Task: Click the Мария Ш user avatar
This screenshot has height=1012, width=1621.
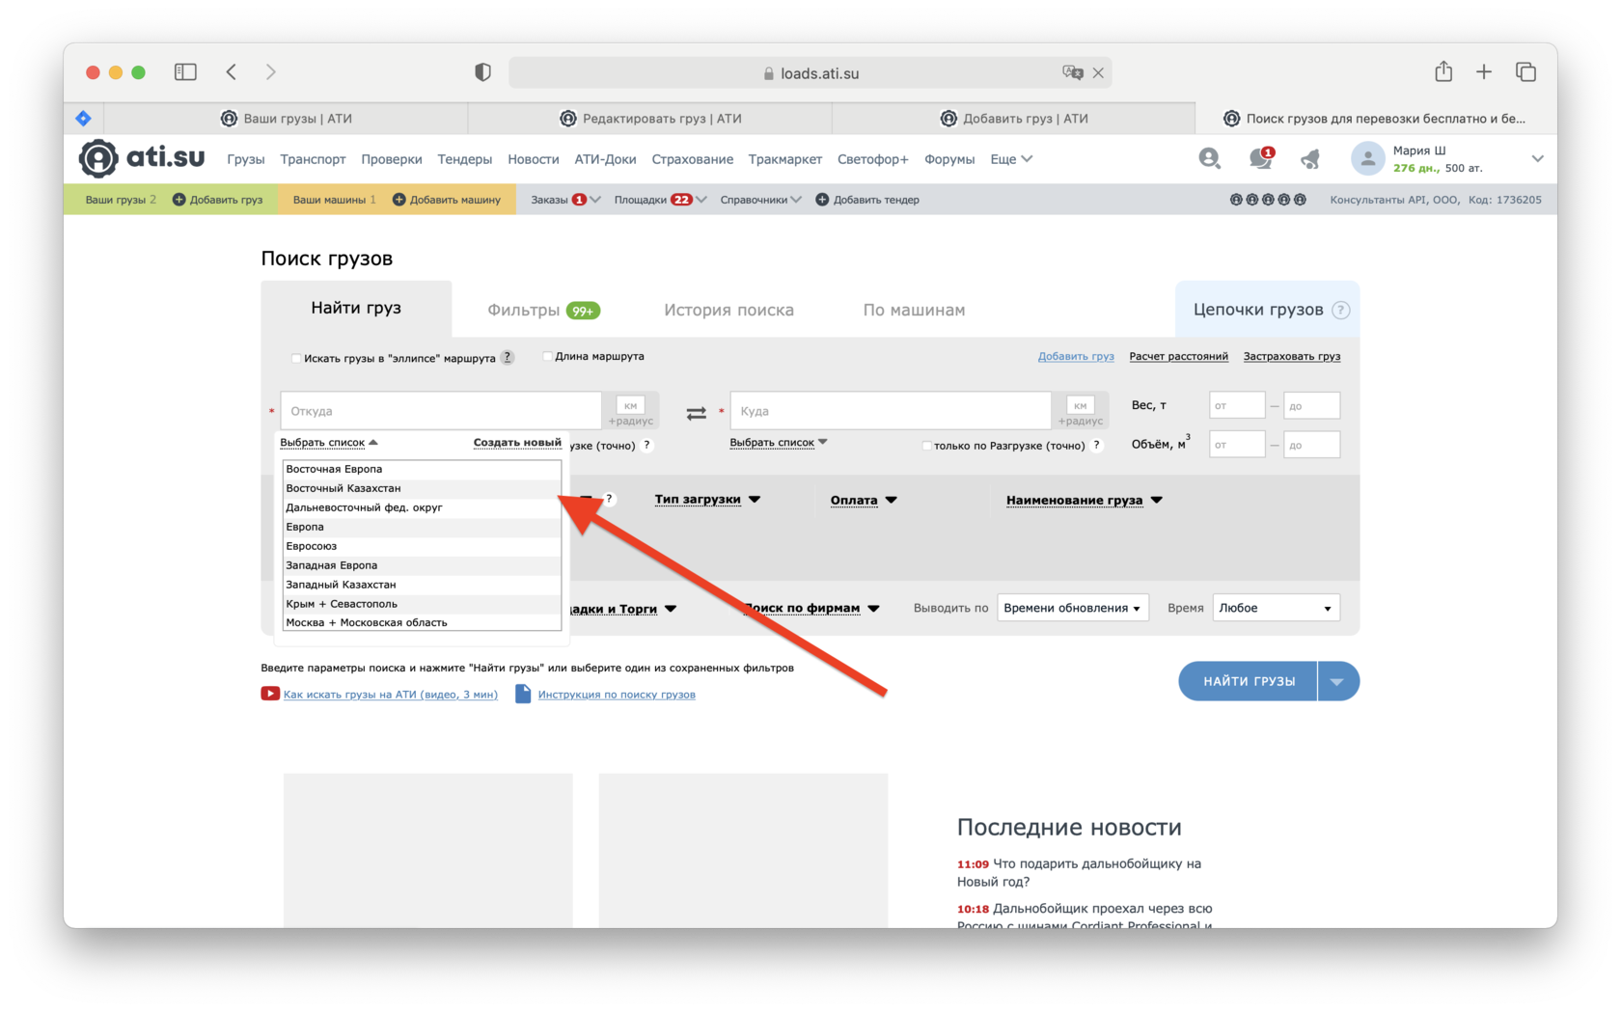Action: point(1367,158)
